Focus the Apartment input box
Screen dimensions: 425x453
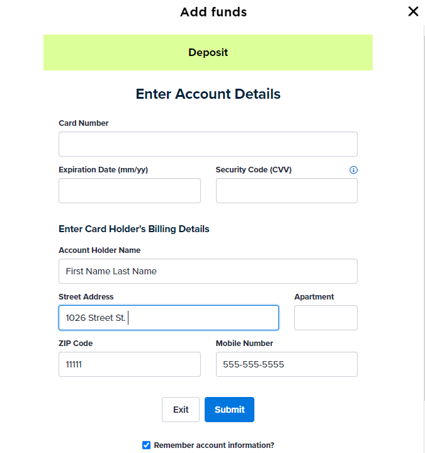point(326,318)
